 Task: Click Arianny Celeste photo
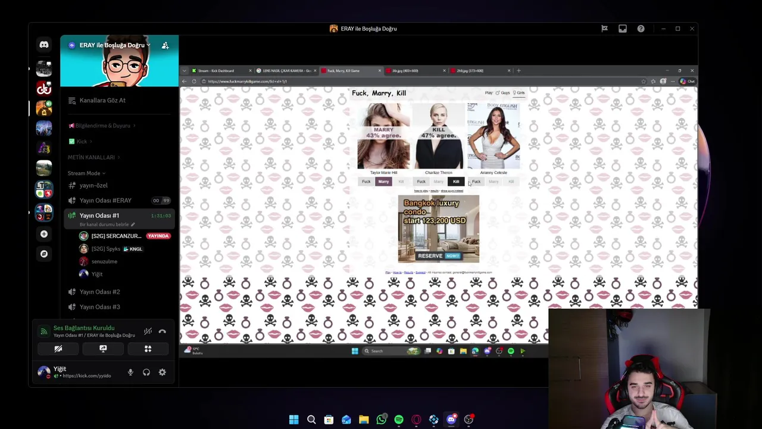pos(494,136)
